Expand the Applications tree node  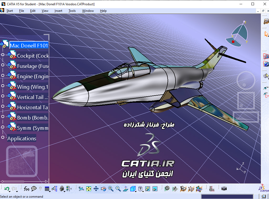click(3, 137)
